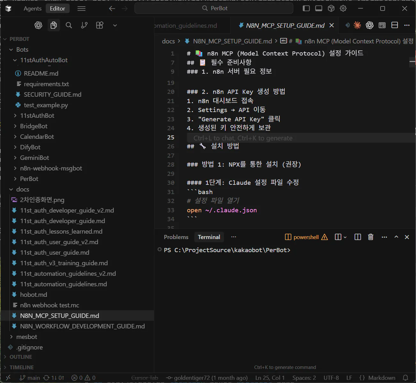Switch to Agents mode
416x383 pixels.
[32, 9]
